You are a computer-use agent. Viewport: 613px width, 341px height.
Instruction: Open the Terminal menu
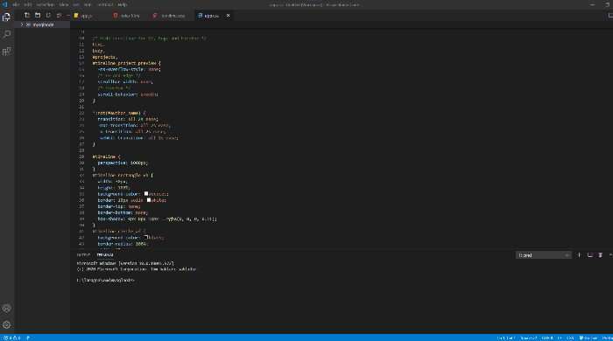[x=105, y=4]
